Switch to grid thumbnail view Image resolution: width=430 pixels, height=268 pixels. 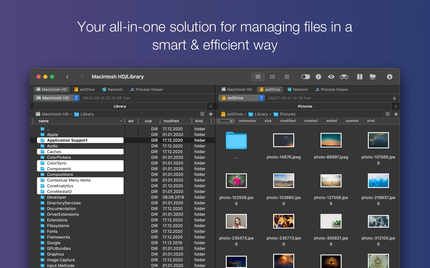(x=287, y=77)
